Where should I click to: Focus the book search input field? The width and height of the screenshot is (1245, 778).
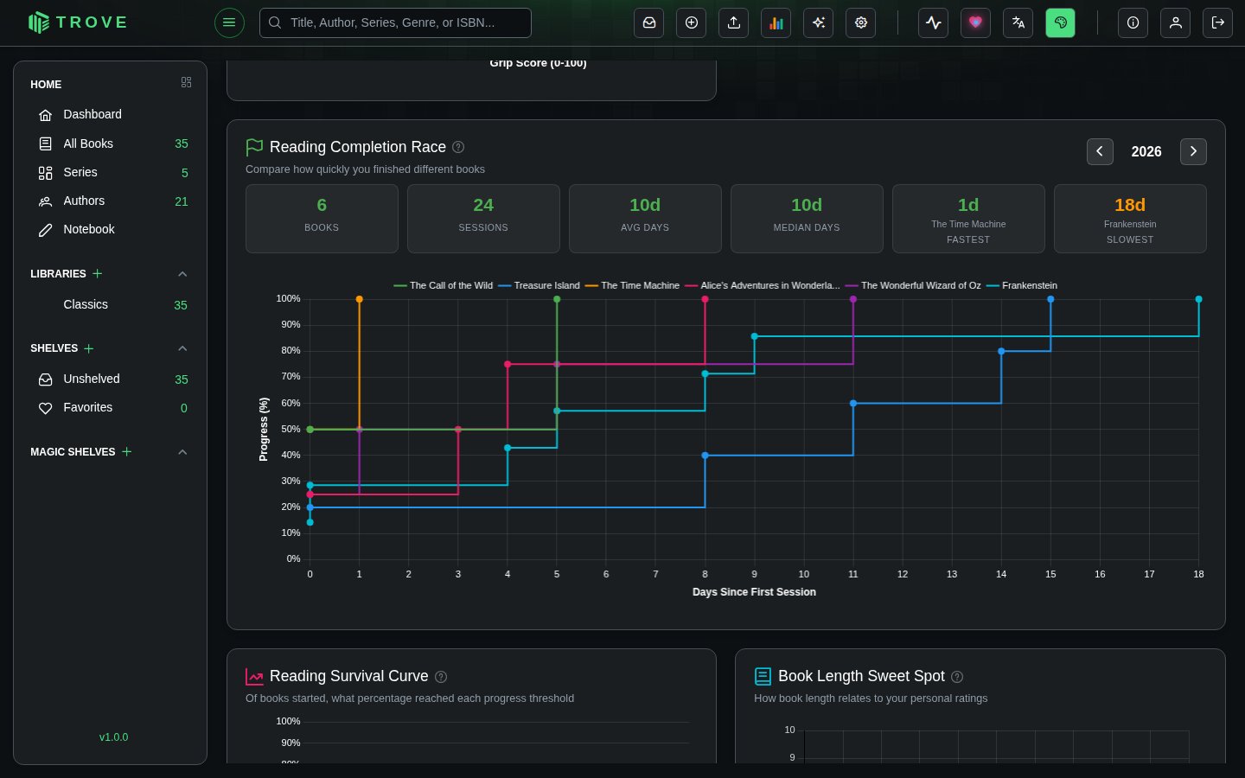click(x=395, y=22)
